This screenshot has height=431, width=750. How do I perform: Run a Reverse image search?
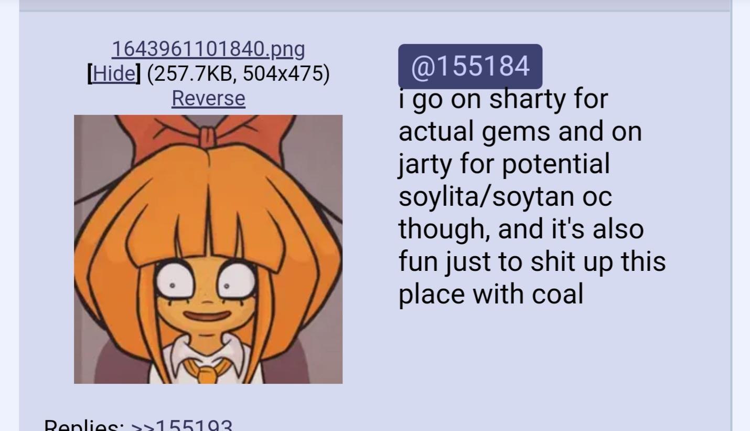(208, 98)
